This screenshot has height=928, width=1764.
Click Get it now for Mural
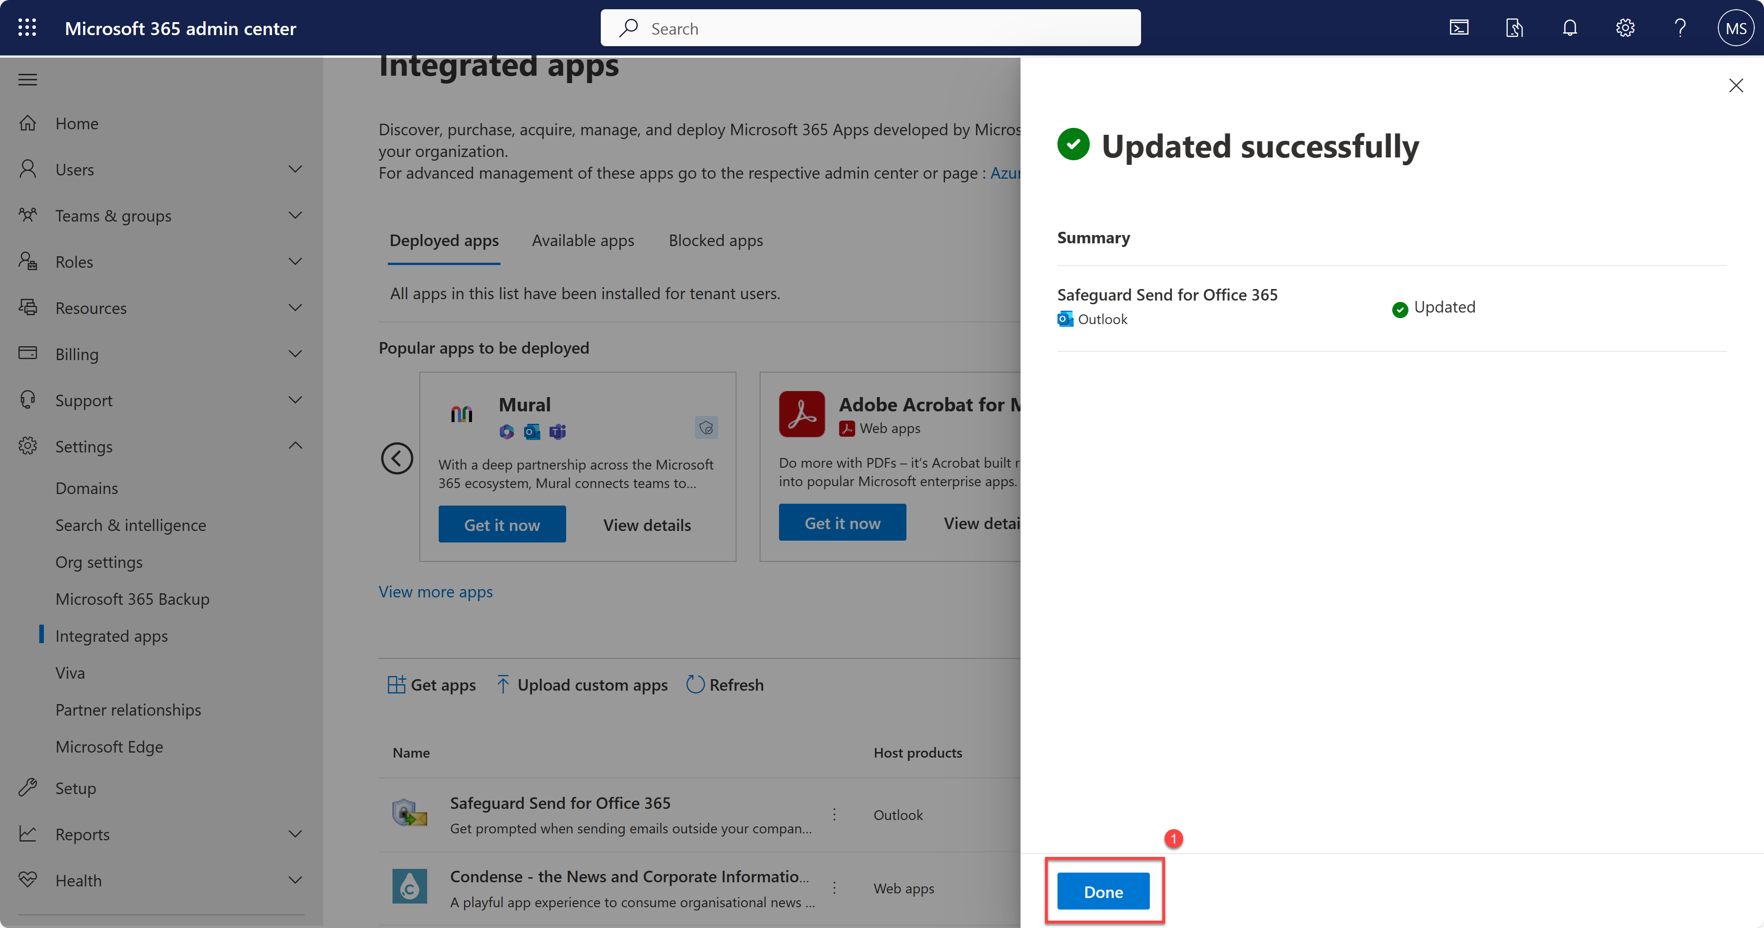pyautogui.click(x=502, y=524)
